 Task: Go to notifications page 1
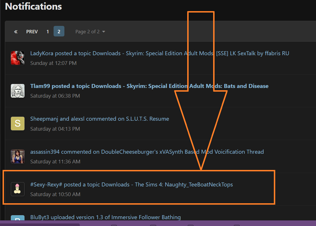tap(48, 32)
